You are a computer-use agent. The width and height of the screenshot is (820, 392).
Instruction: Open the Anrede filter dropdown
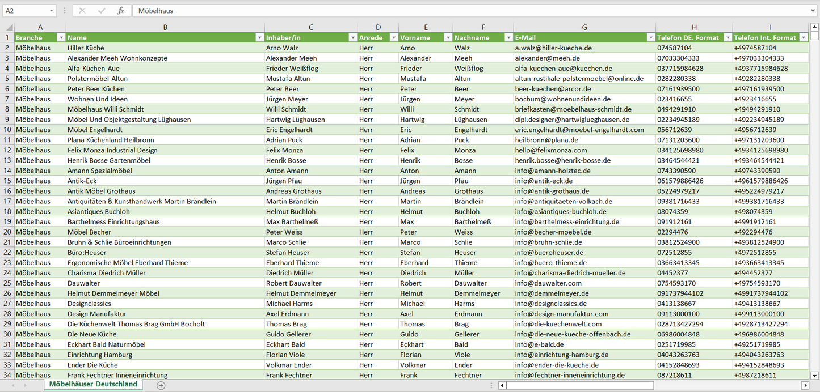[x=393, y=38]
